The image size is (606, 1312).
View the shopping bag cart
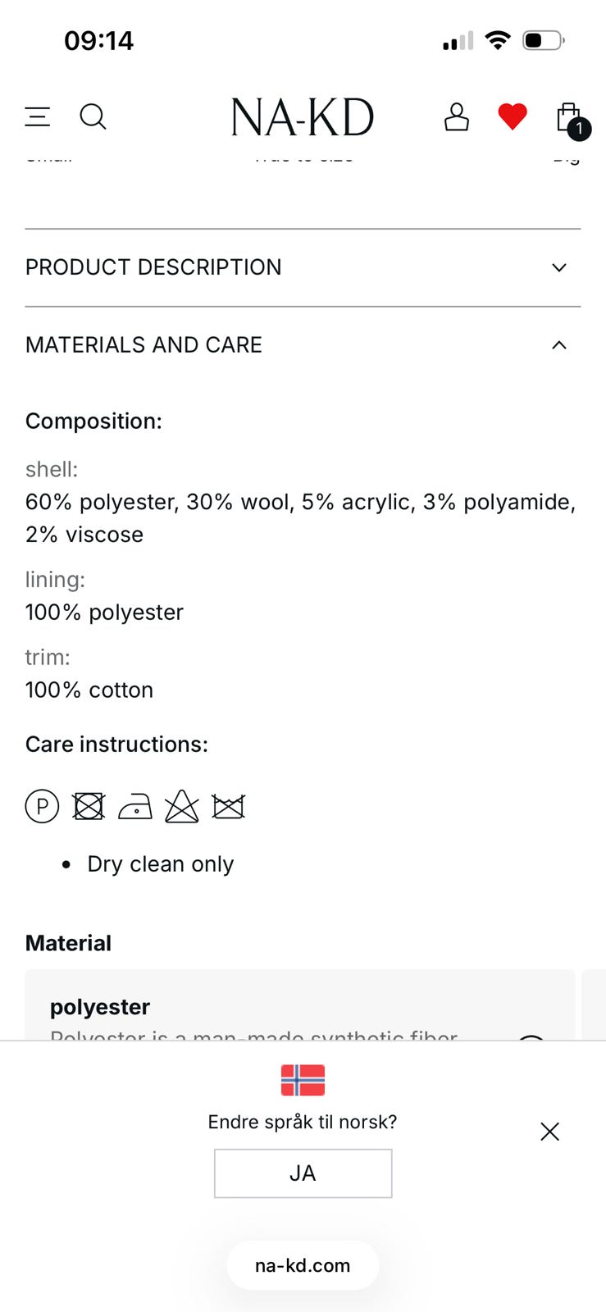click(569, 118)
